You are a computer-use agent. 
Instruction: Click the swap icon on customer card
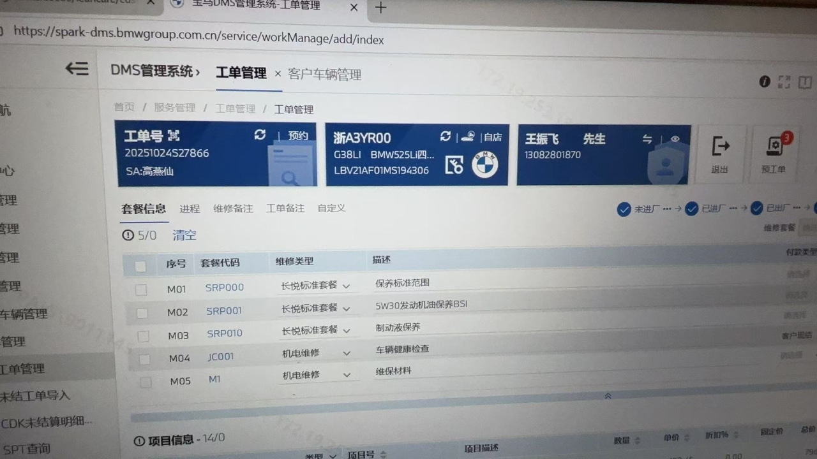click(x=647, y=139)
